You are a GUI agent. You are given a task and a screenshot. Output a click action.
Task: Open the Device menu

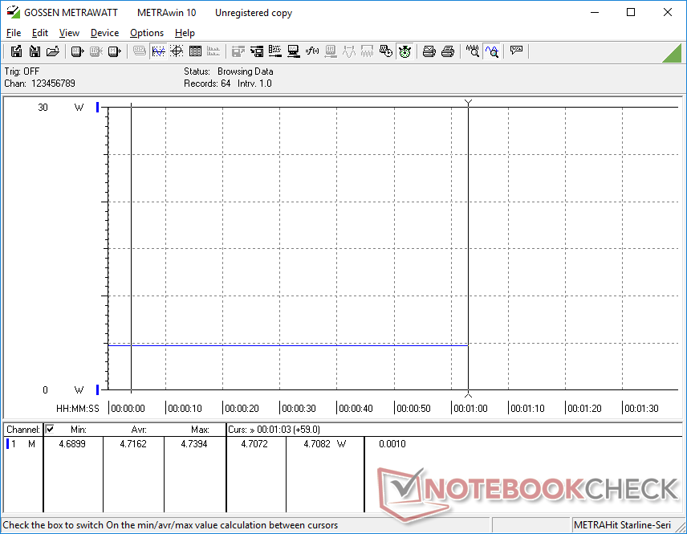point(104,33)
